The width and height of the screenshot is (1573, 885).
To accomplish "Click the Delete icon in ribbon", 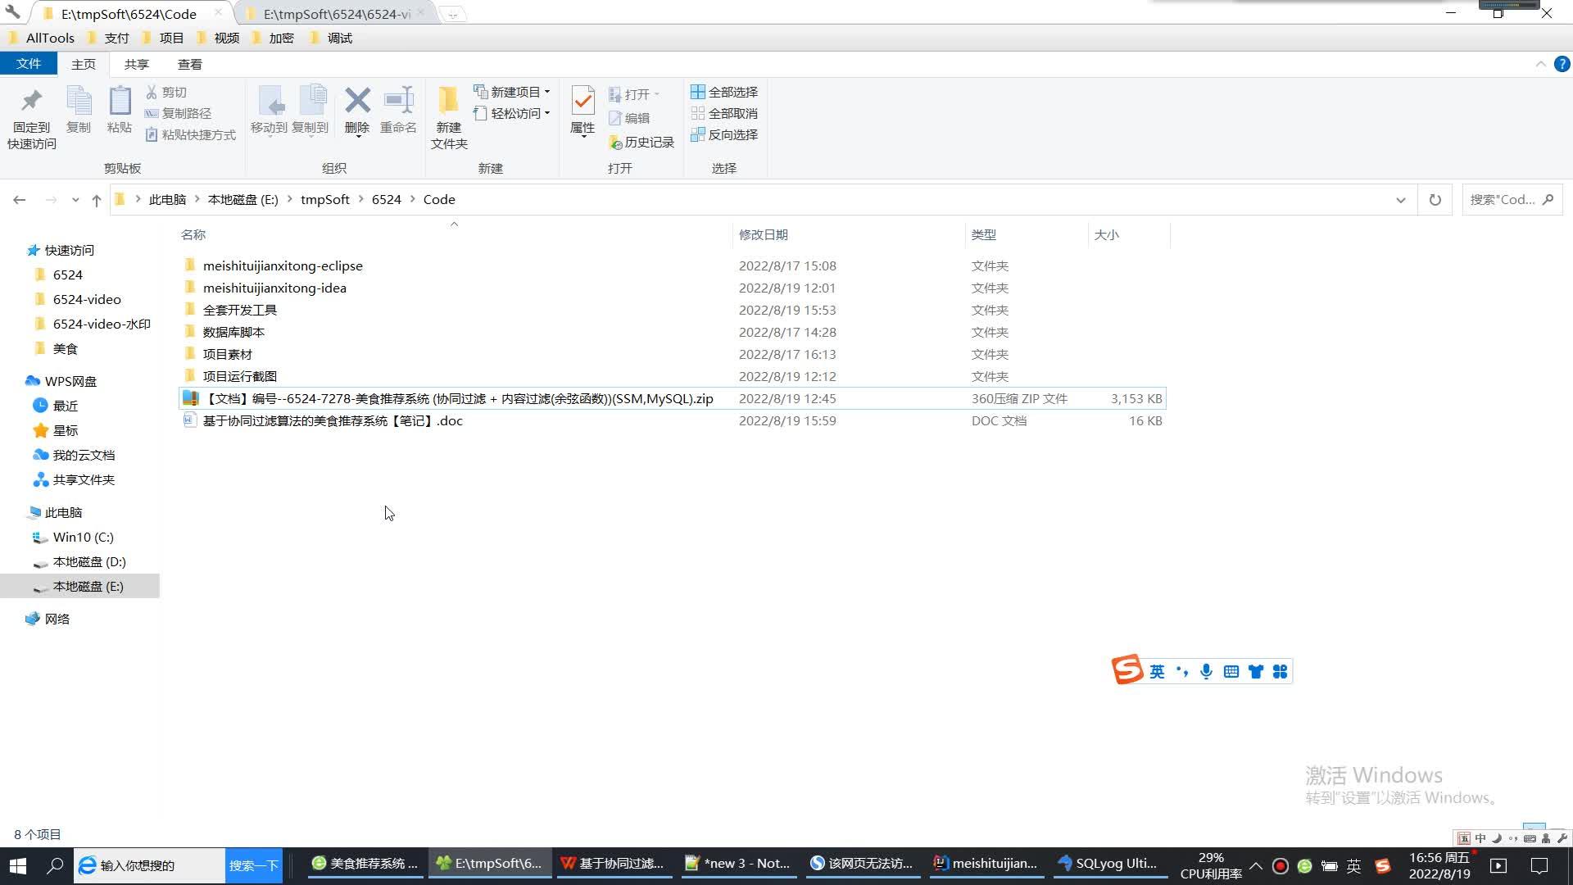I will pos(357,102).
